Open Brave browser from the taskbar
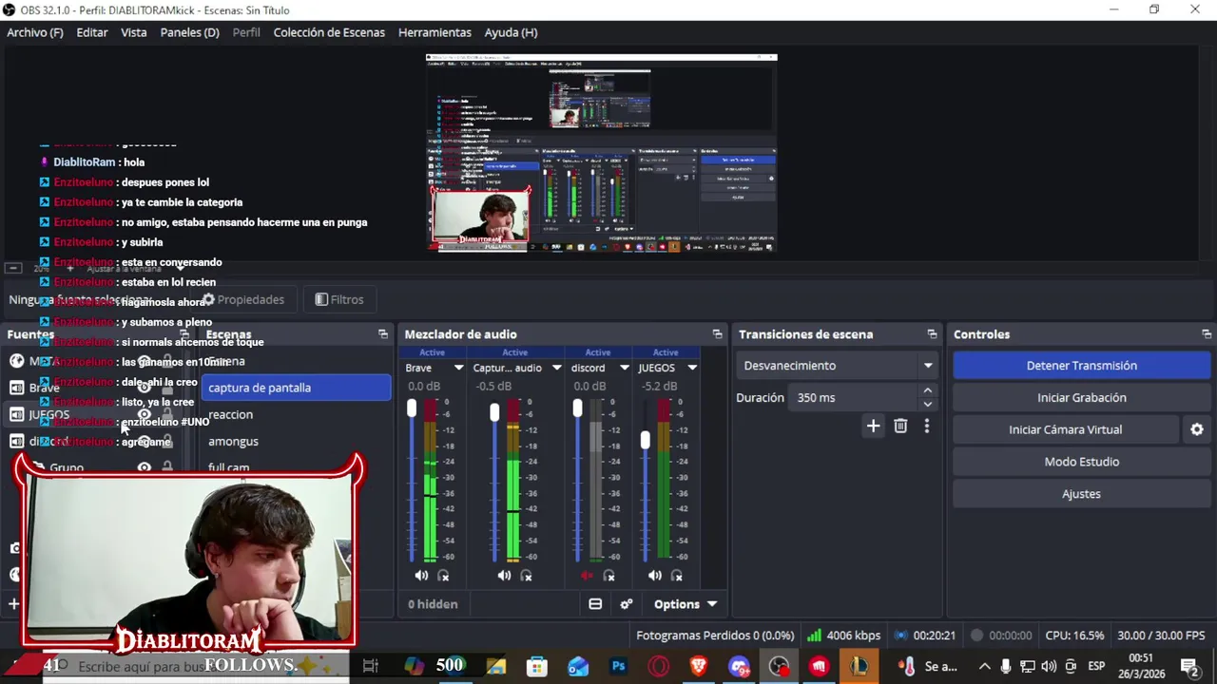The height and width of the screenshot is (684, 1217). click(x=699, y=667)
